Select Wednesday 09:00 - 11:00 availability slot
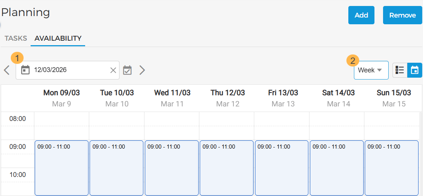The height and width of the screenshot is (196, 423). [172, 168]
